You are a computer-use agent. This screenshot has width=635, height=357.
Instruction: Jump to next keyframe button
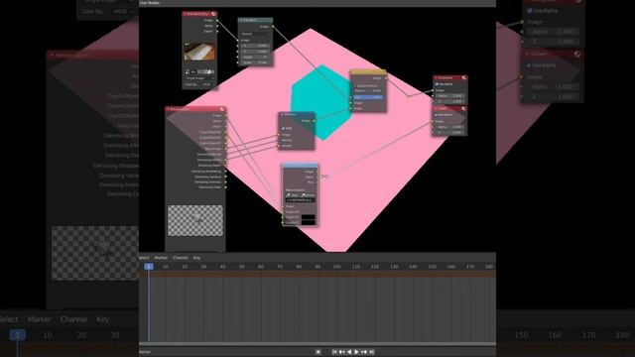[364, 352]
